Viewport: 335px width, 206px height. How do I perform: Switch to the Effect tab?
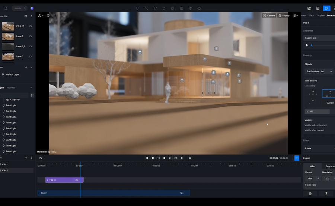click(311, 16)
